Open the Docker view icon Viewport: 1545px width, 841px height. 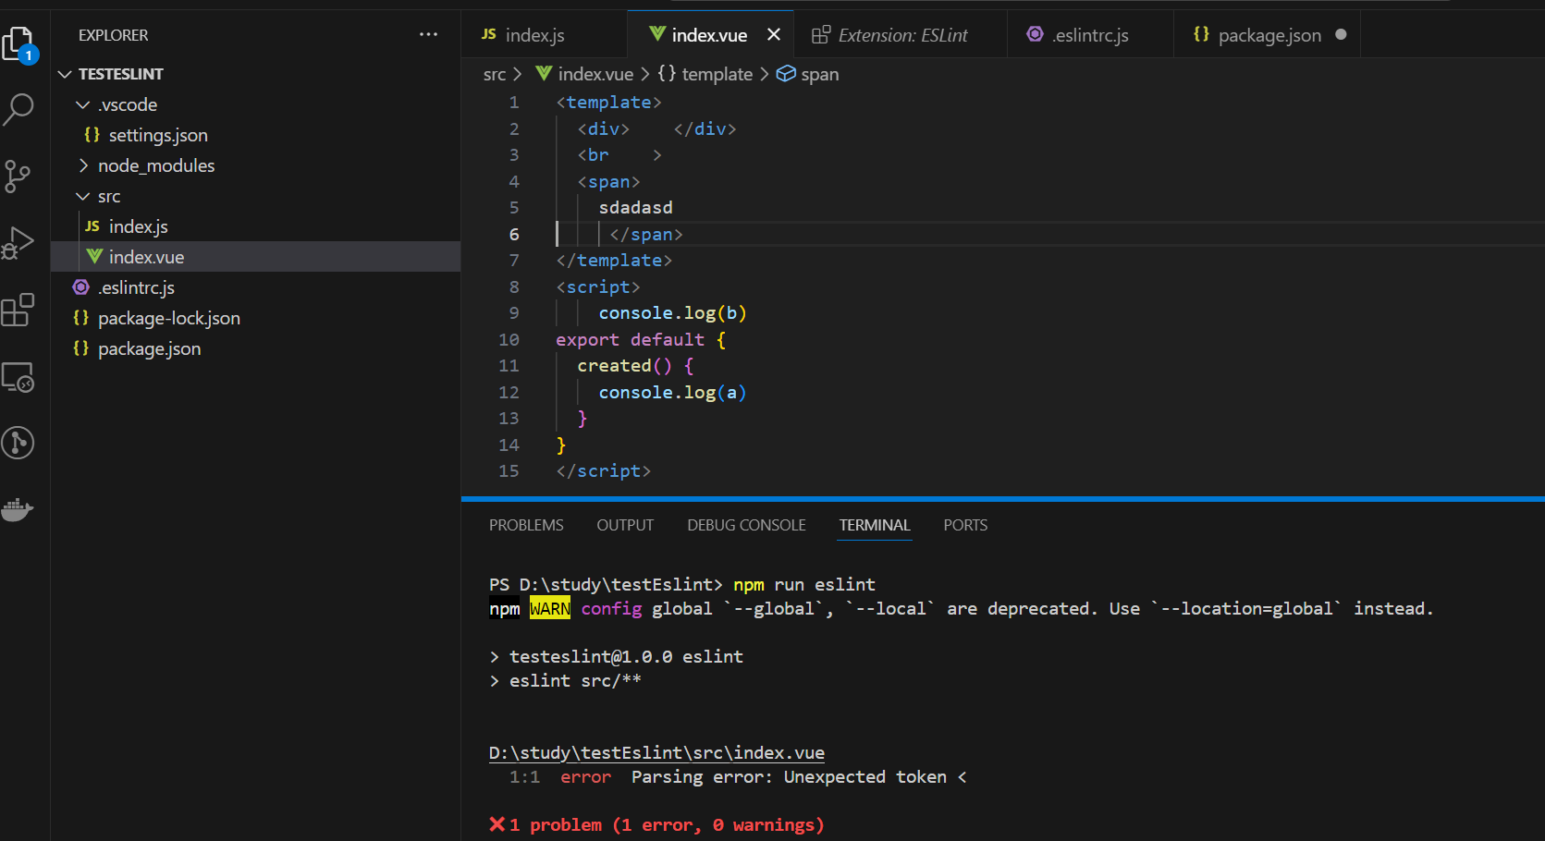[18, 509]
